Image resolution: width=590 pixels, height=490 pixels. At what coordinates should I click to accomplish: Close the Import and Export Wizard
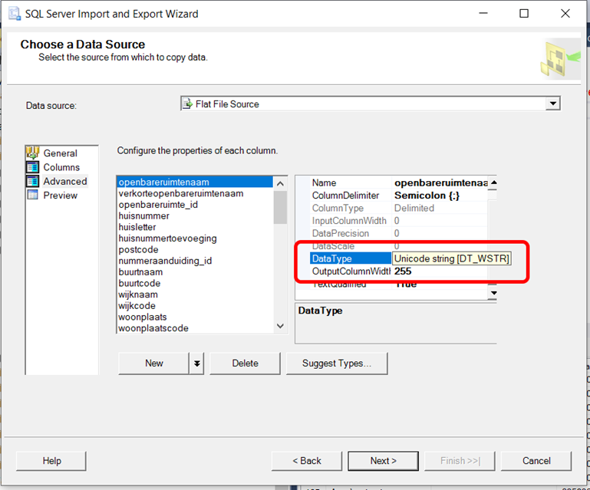[x=565, y=14]
